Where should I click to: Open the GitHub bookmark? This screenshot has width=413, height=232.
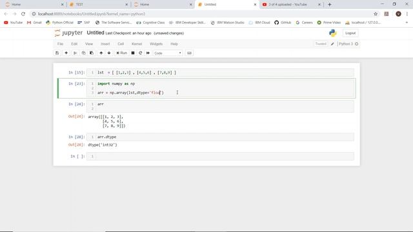tap(283, 23)
